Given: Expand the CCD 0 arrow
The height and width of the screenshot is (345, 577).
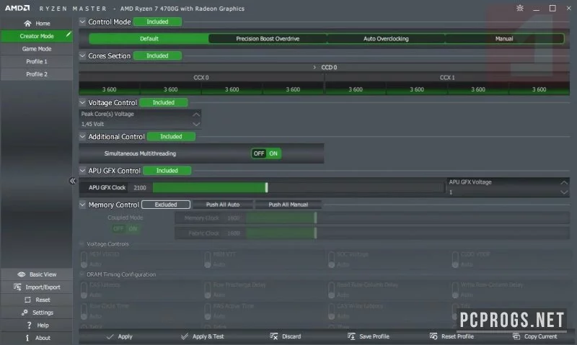Looking at the screenshot, I should point(314,67).
